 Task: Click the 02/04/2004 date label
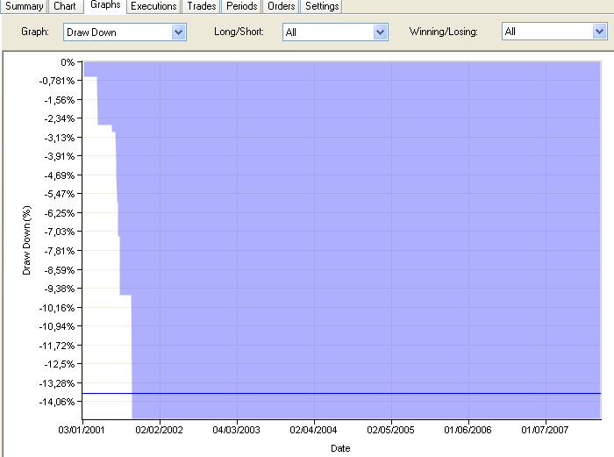(313, 430)
